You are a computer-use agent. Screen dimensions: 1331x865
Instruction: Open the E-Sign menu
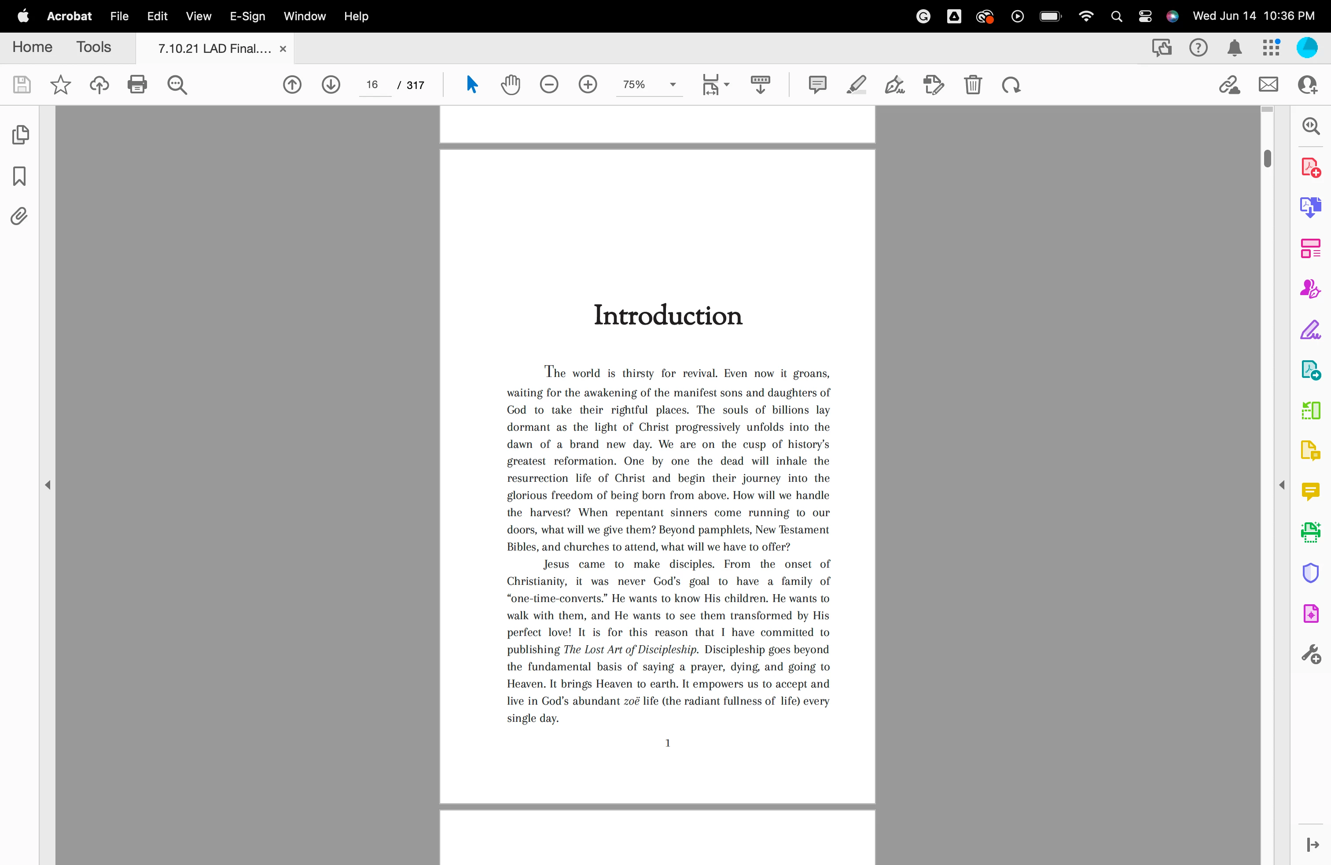(x=247, y=16)
